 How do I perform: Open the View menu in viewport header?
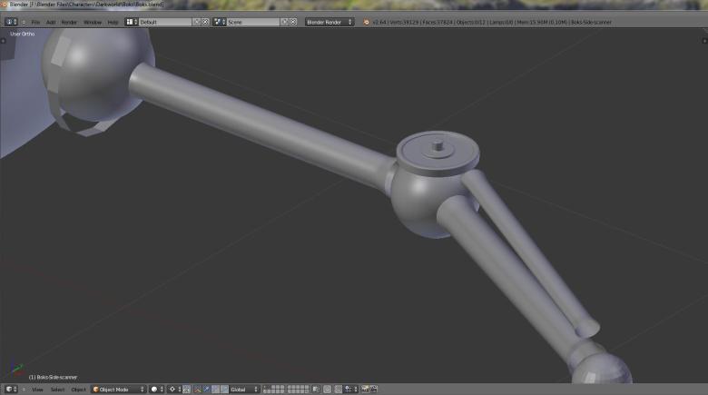37,390
